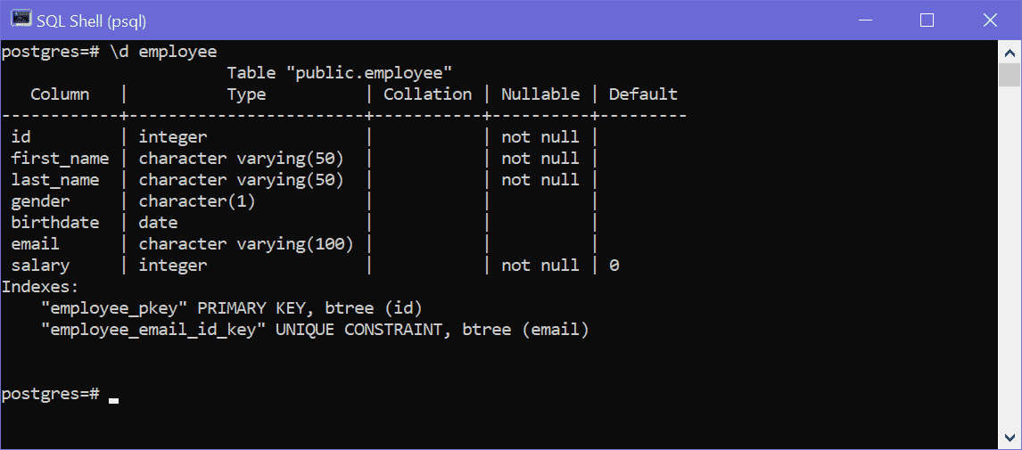Click the Indexes: label
The image size is (1022, 450).
click(40, 287)
